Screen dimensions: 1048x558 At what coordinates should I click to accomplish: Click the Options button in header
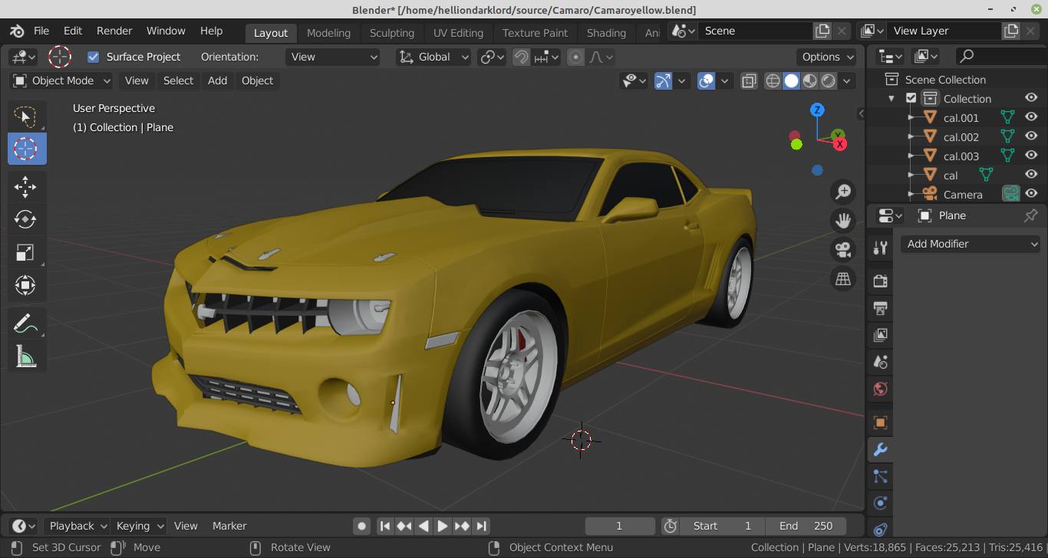[827, 57]
